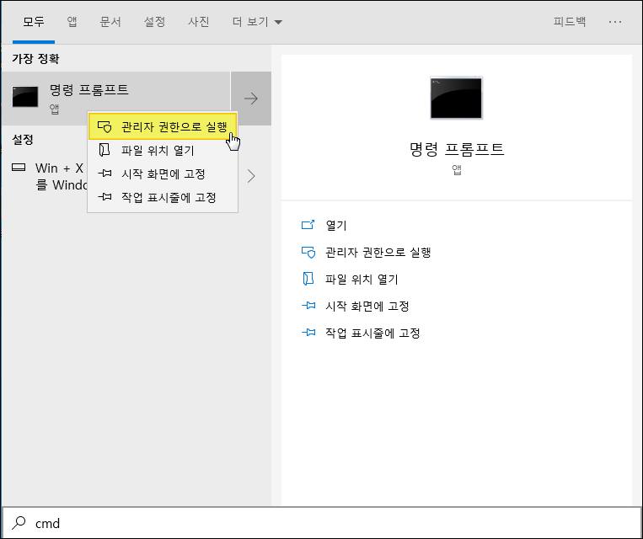
Task: Click pin icon beside 작업 표시줄에 고정 in context menu
Action: [104, 197]
